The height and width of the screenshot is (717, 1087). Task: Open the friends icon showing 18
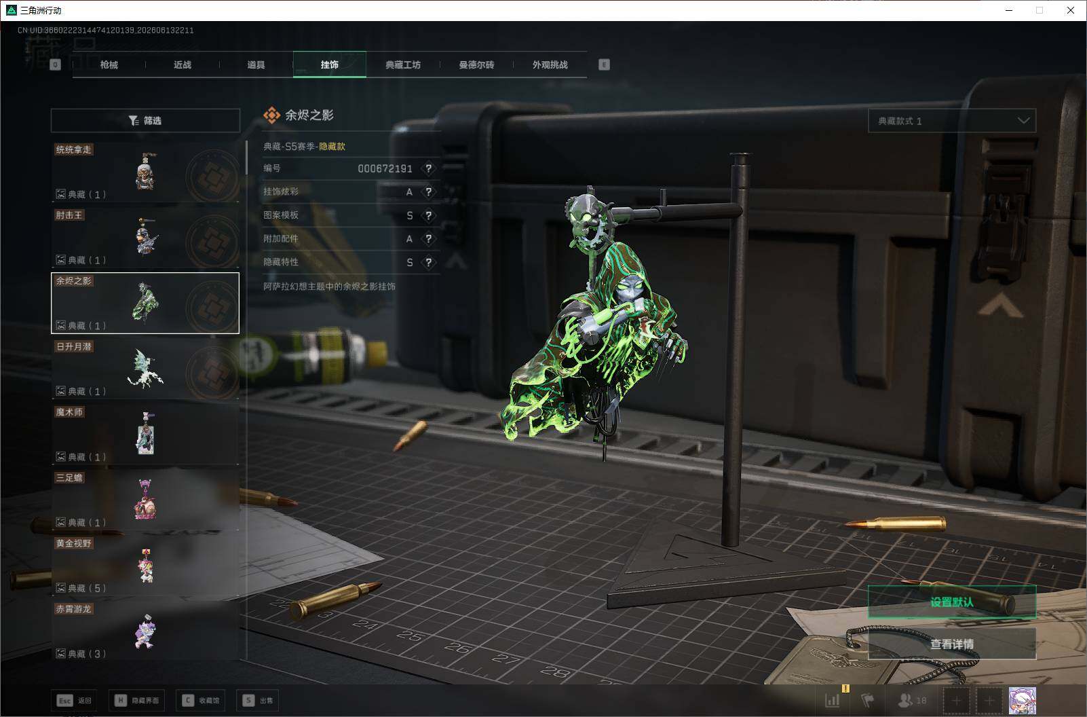pyautogui.click(x=912, y=700)
